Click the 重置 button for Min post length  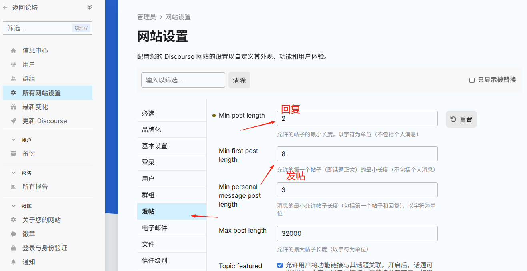(x=461, y=119)
